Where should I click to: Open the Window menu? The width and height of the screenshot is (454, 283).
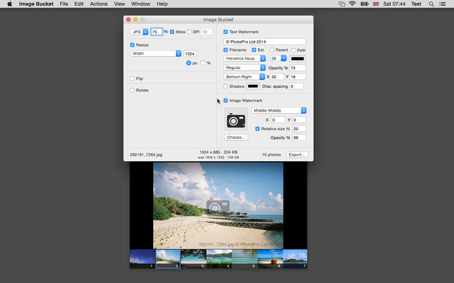click(141, 4)
